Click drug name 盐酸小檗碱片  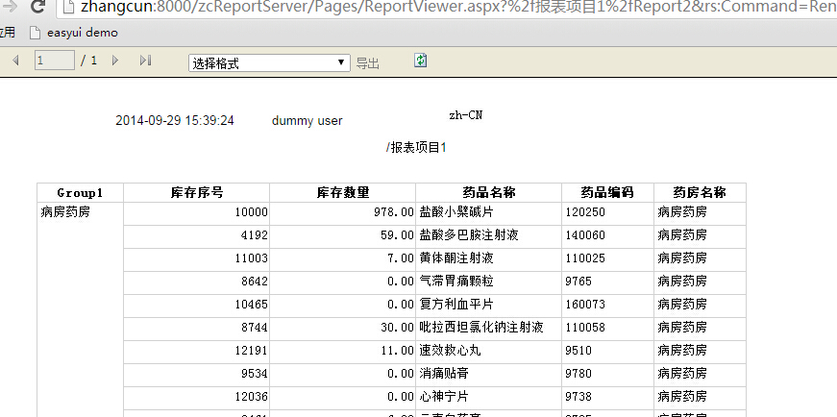point(456,212)
